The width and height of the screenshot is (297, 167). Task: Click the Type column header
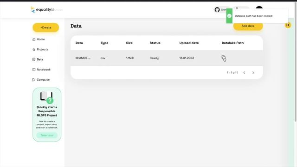click(x=104, y=43)
